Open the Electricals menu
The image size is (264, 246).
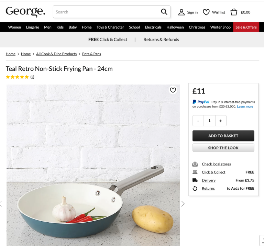click(153, 27)
